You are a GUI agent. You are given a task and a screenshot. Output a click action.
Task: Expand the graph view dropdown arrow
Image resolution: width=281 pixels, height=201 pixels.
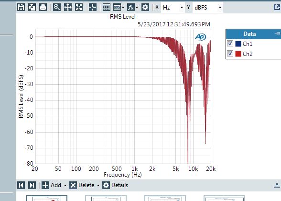pos(123,7)
